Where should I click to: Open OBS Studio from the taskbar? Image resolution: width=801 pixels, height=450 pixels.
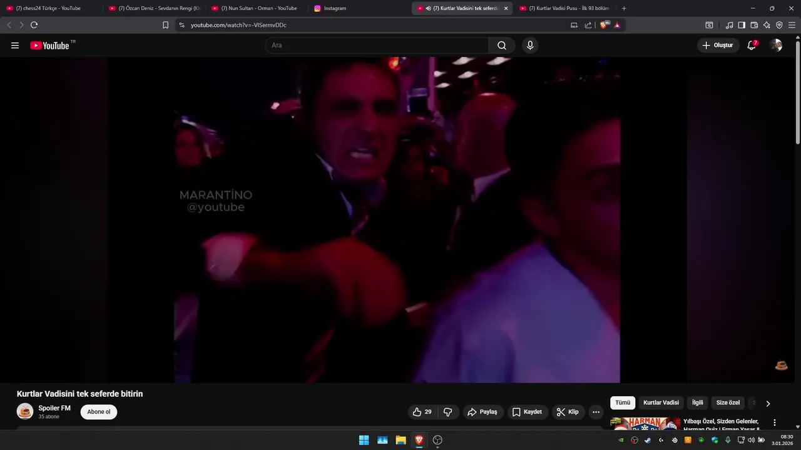coord(437,440)
